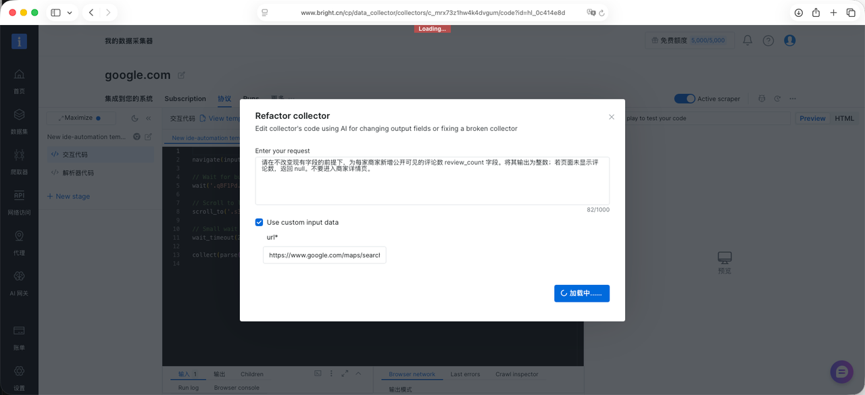The height and width of the screenshot is (395, 865).
Task: Toggle dark mode moon icon
Action: [135, 118]
